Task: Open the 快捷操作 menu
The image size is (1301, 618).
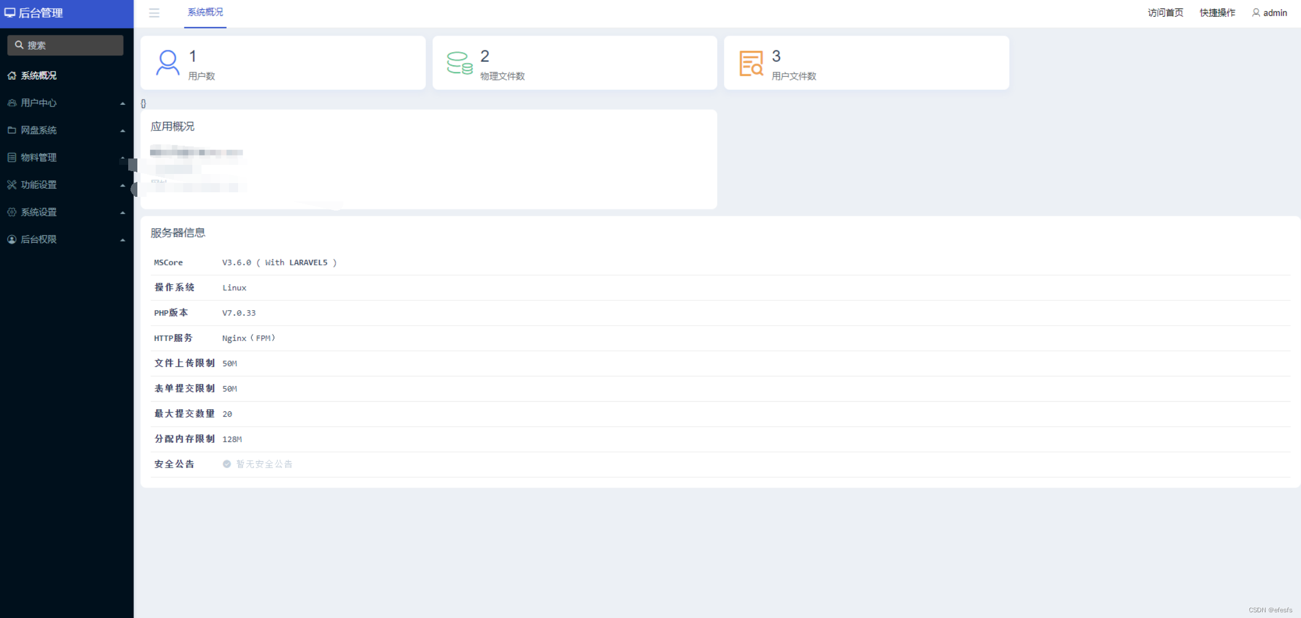Action: coord(1217,13)
